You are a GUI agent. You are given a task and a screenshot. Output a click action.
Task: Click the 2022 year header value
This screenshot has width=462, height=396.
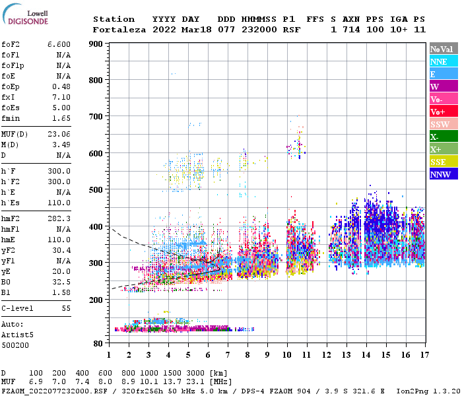[164, 30]
